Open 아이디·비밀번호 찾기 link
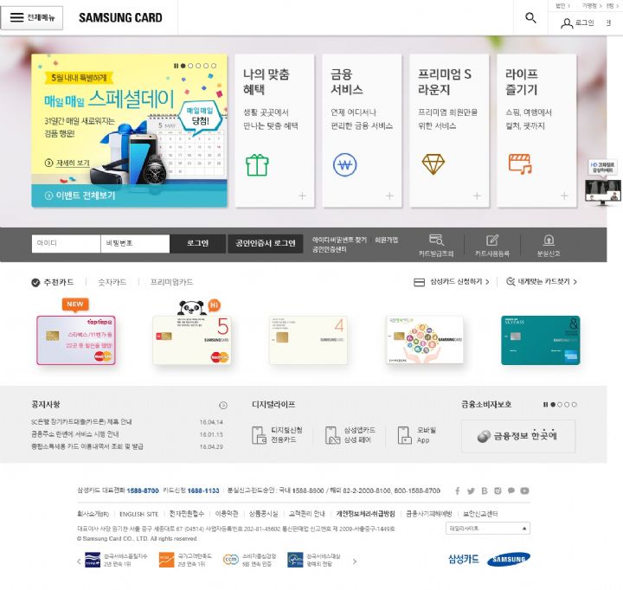The width and height of the screenshot is (623, 590). [339, 240]
